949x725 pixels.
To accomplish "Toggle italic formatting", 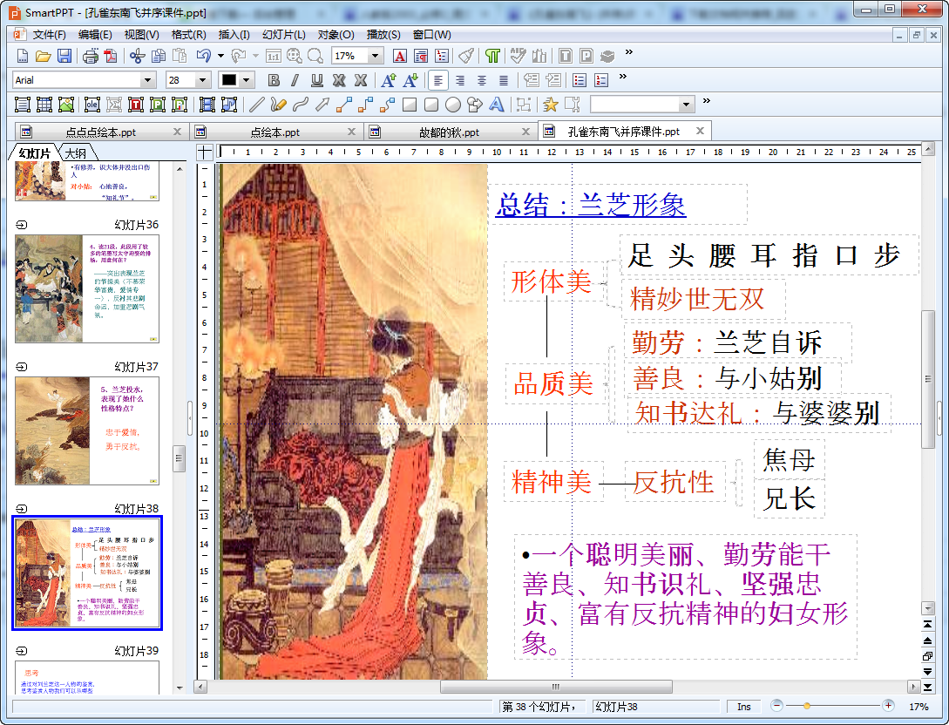I will [295, 80].
